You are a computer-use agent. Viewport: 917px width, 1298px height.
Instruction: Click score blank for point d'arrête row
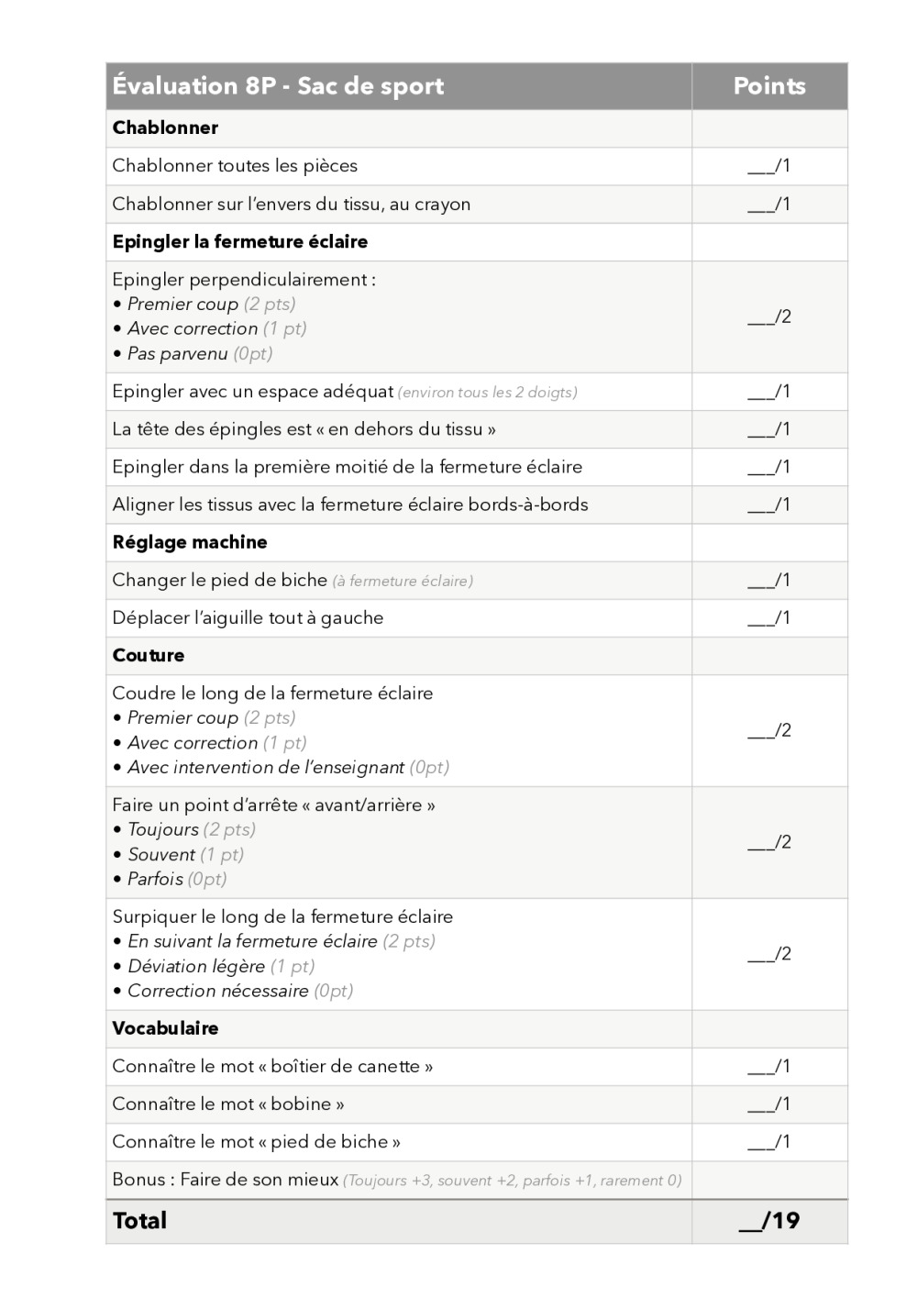click(x=769, y=842)
